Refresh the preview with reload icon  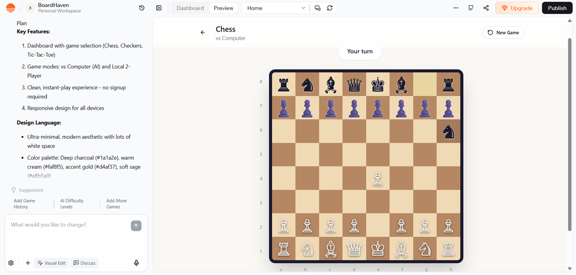tap(330, 8)
